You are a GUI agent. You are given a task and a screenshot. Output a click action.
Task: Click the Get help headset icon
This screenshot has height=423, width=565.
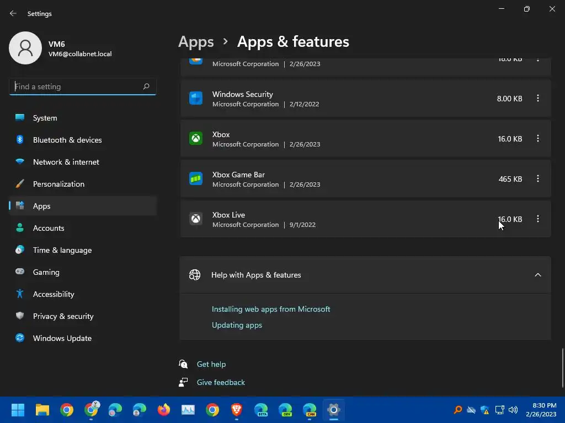[x=183, y=364]
